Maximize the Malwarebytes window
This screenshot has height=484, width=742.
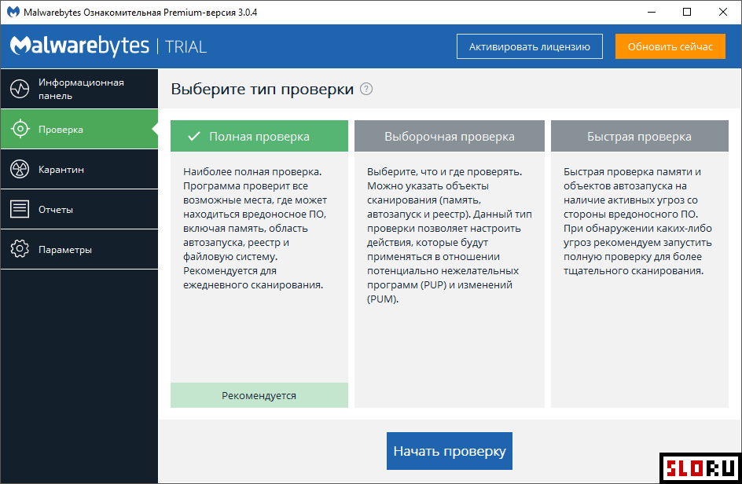coord(687,12)
